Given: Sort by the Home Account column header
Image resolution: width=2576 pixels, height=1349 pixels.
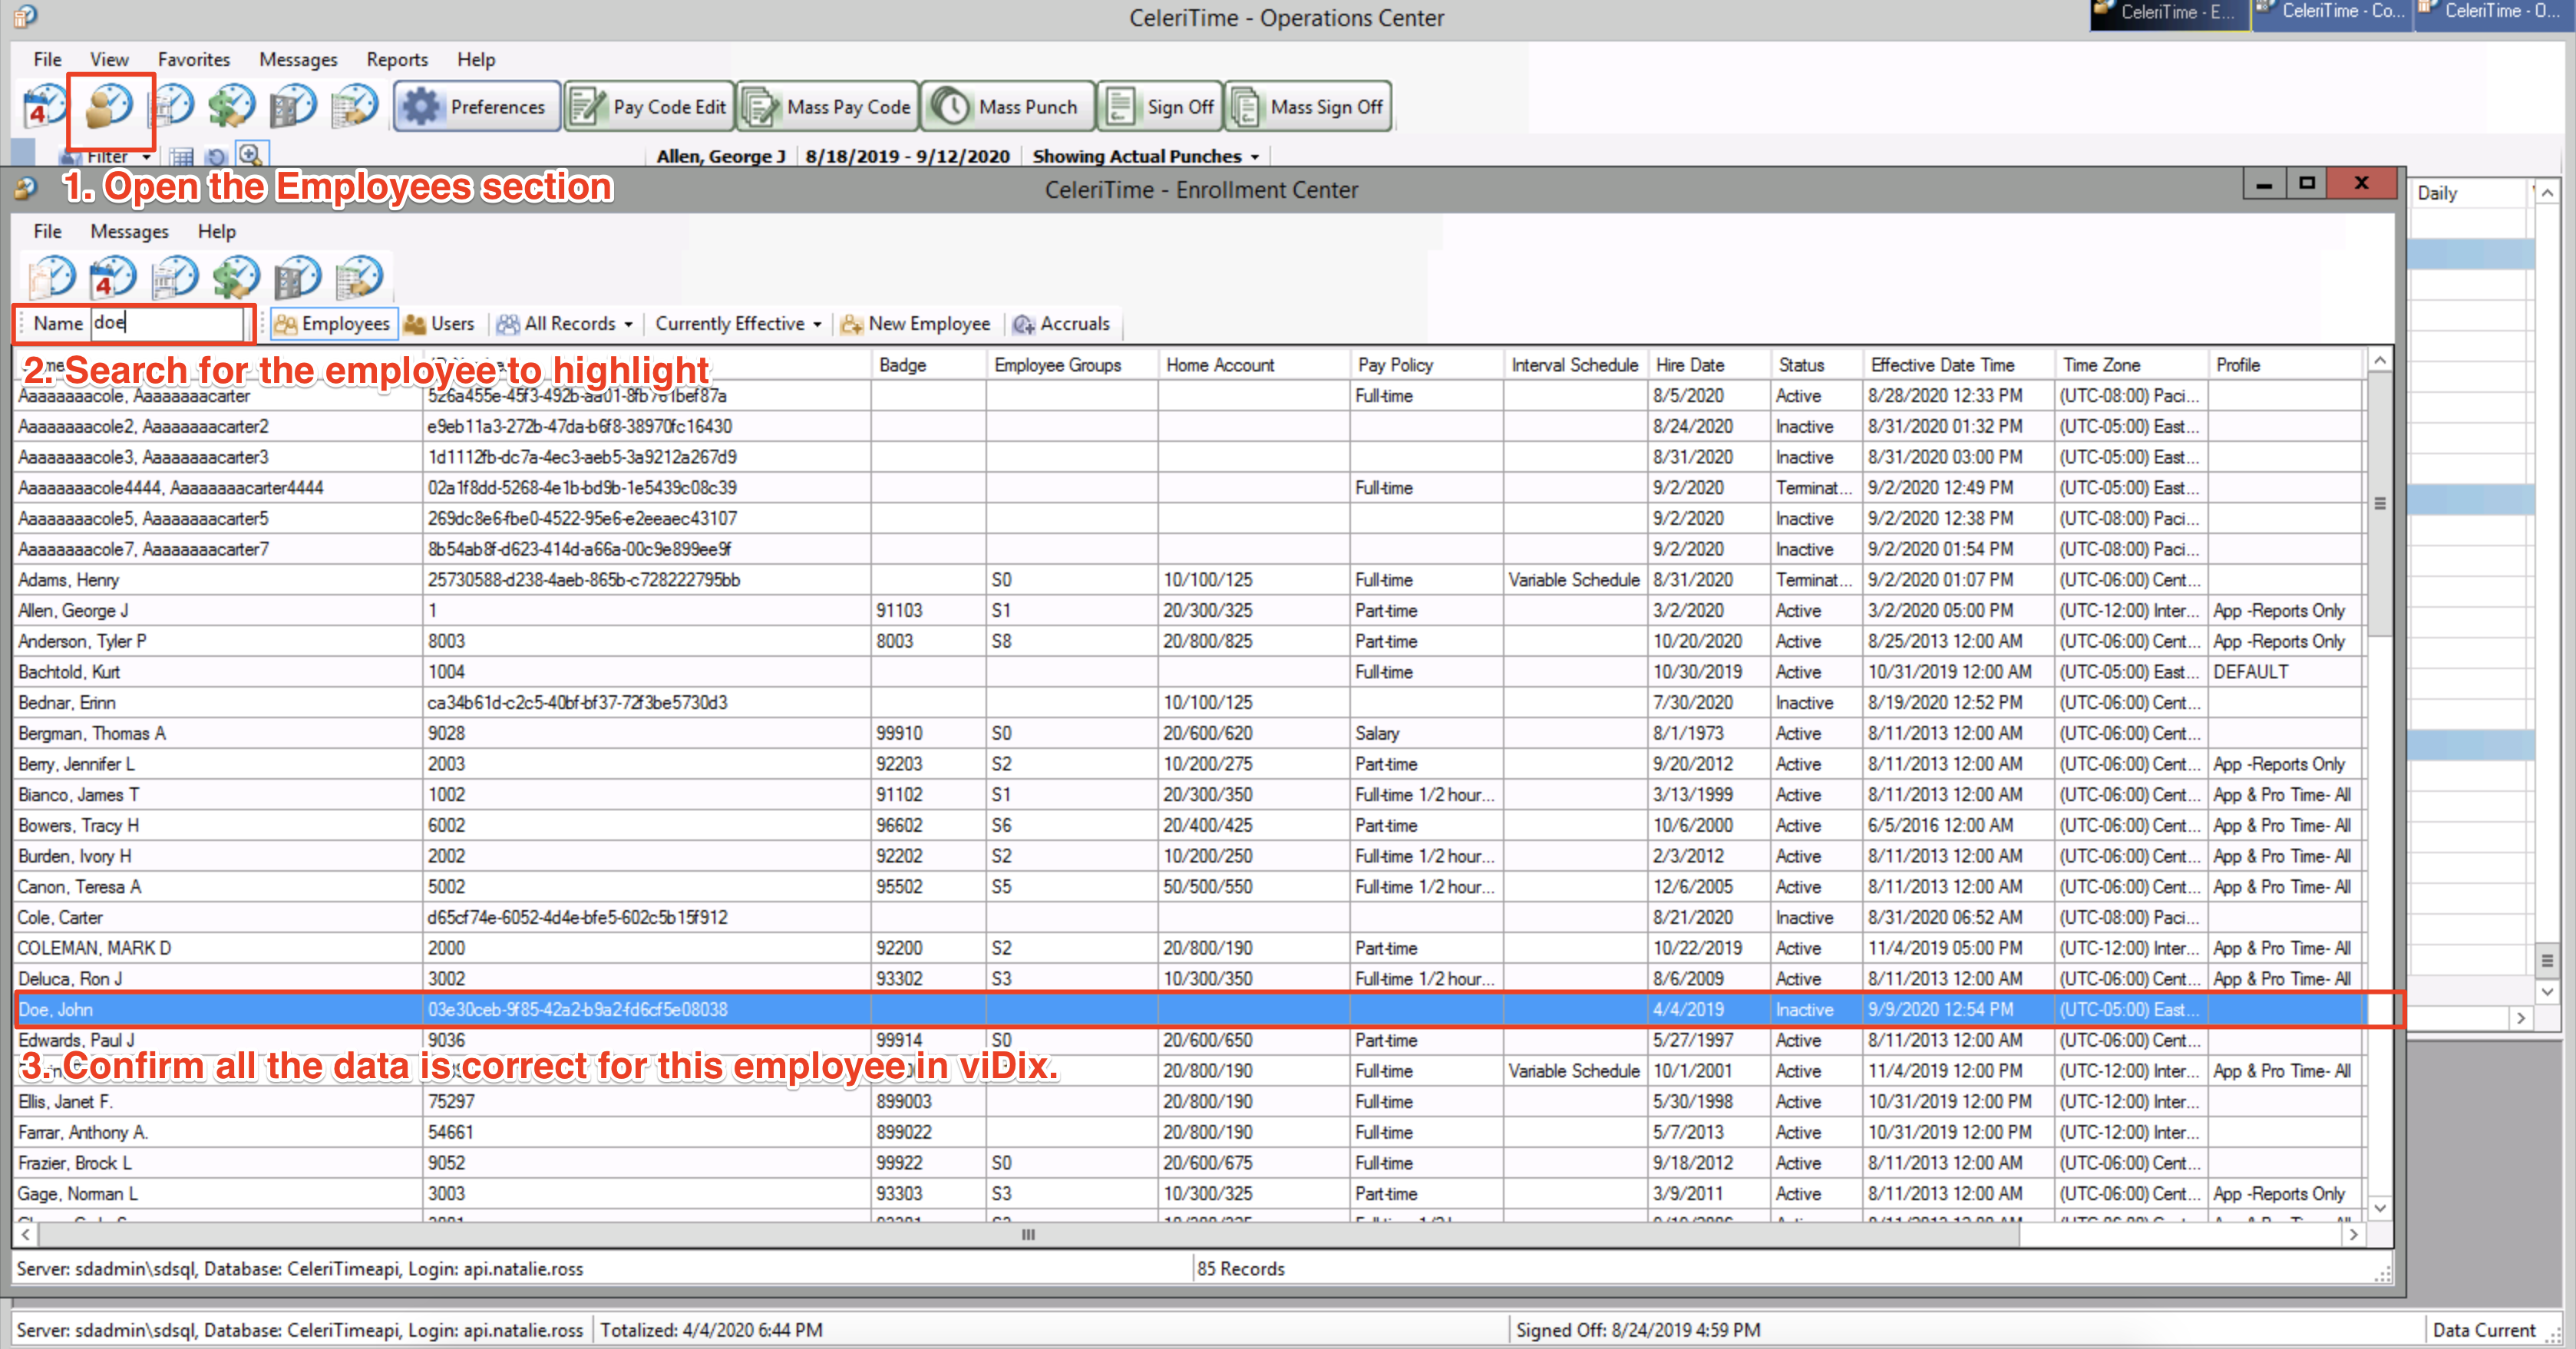Looking at the screenshot, I should [1254, 365].
